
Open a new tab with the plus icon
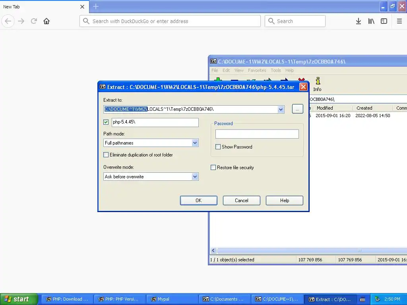click(96, 6)
